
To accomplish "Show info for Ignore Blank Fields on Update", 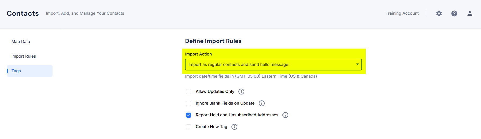I will click(x=262, y=103).
